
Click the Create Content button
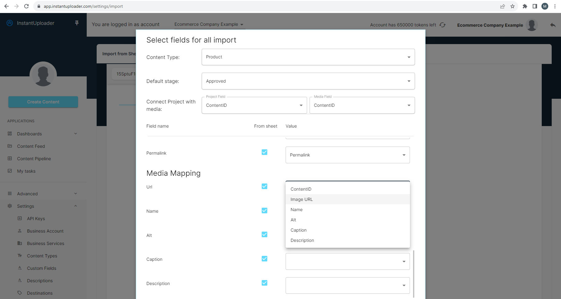click(x=43, y=102)
